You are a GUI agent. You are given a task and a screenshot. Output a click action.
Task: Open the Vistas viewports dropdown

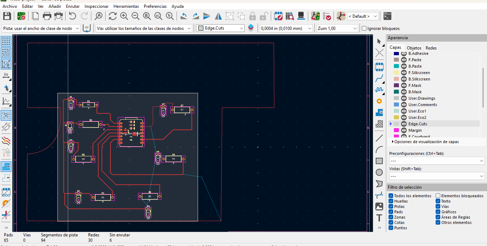pos(437,176)
